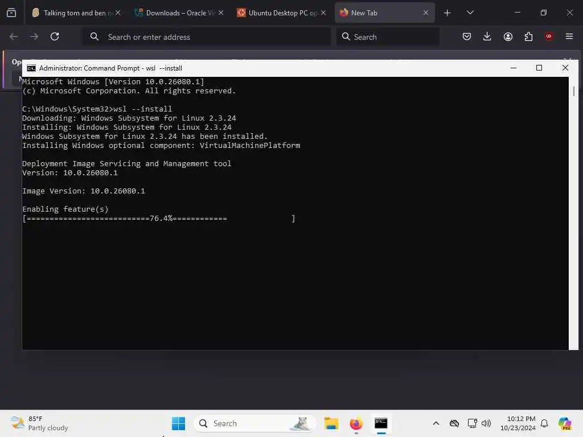Expand the list all tabs chevron
This screenshot has width=583, height=437.
[470, 13]
